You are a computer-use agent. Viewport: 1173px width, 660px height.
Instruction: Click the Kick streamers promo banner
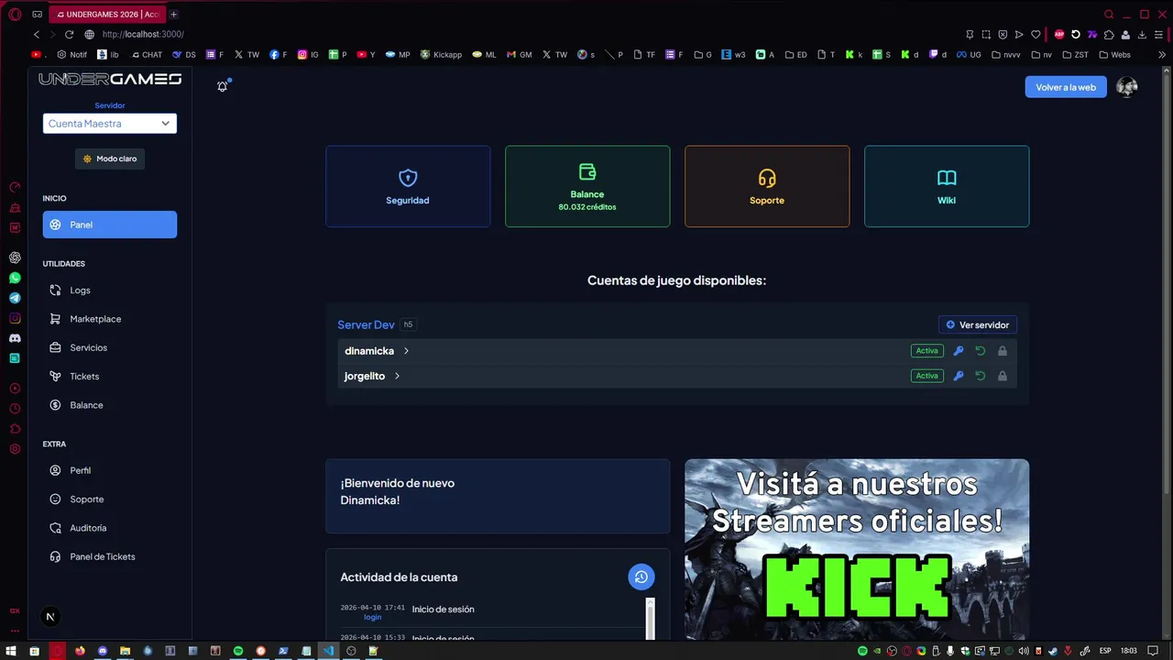tap(857, 550)
